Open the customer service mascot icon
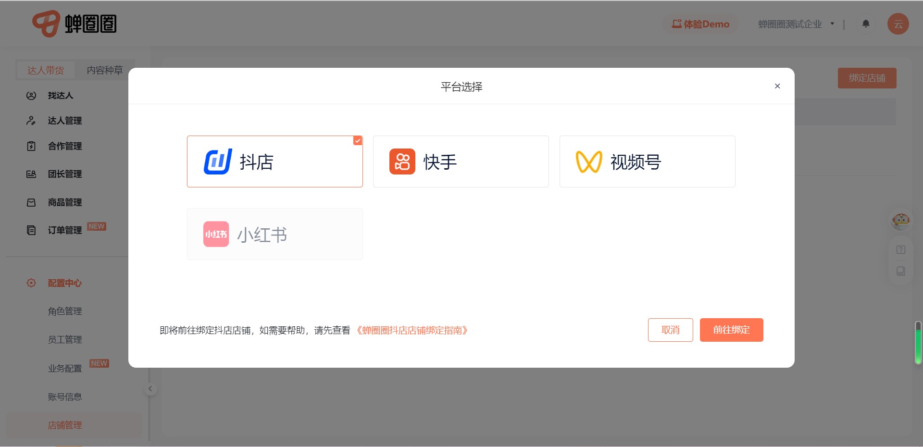The image size is (923, 447). 900,221
